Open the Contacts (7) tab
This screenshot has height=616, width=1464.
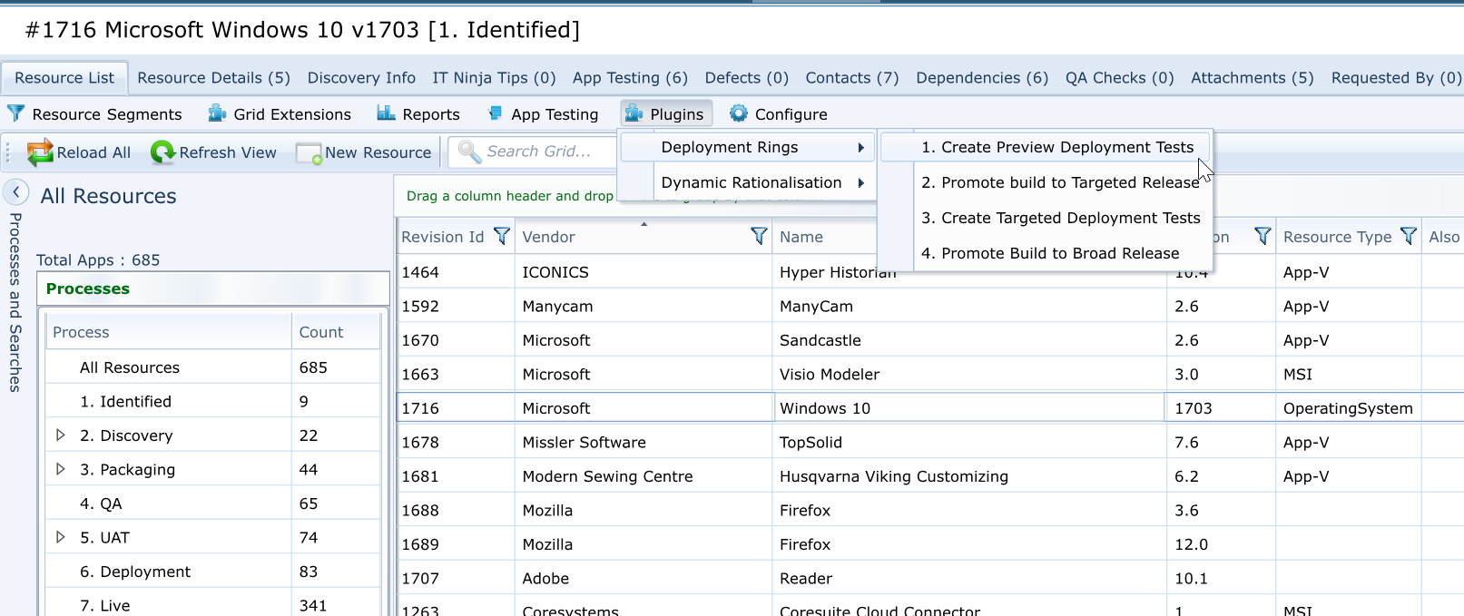(852, 78)
